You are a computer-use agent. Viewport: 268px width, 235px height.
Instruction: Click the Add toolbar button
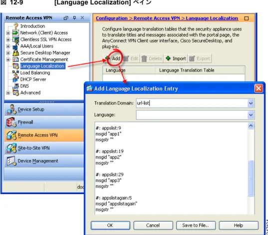113,58
